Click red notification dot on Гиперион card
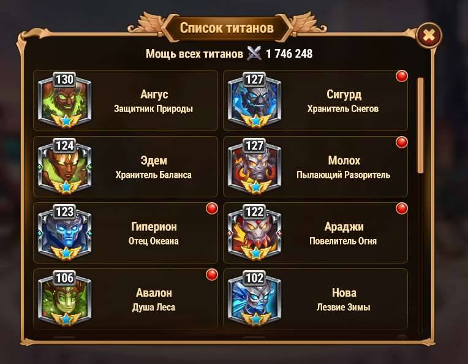The height and width of the screenshot is (364, 468). (x=212, y=208)
